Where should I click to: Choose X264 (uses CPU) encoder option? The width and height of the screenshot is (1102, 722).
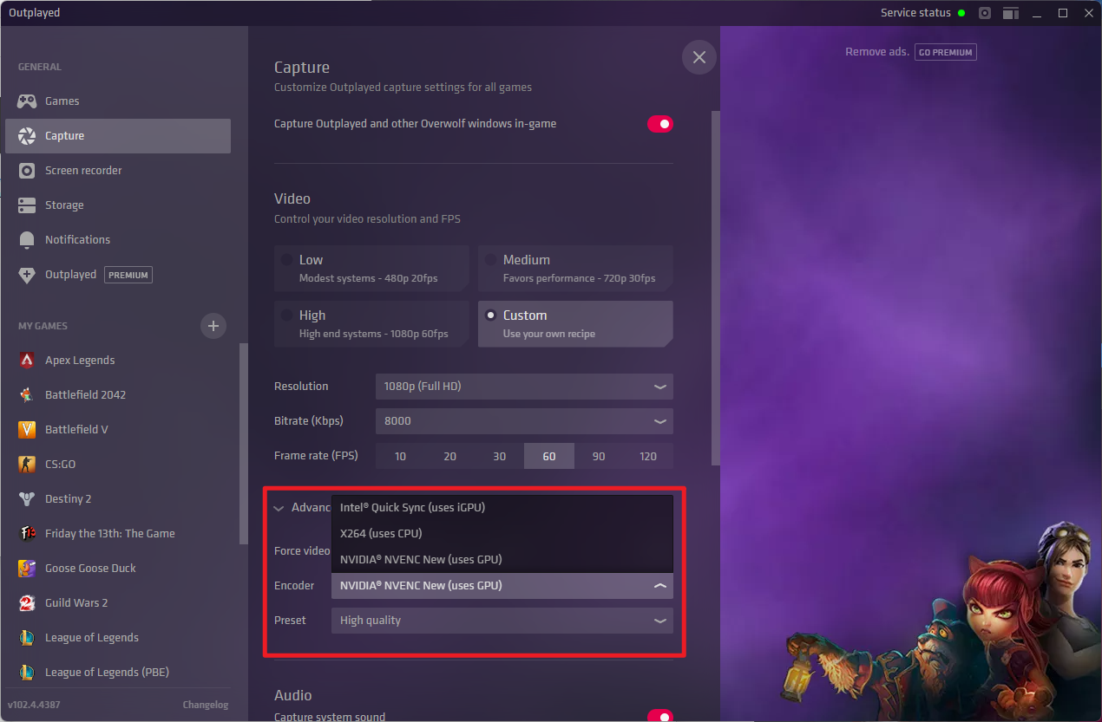[502, 534]
